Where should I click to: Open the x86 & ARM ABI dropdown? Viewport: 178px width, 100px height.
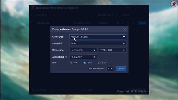(x=83, y=57)
